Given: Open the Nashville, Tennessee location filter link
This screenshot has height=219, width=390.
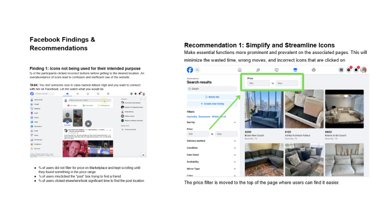Looking at the screenshot, I should pos(206,116).
